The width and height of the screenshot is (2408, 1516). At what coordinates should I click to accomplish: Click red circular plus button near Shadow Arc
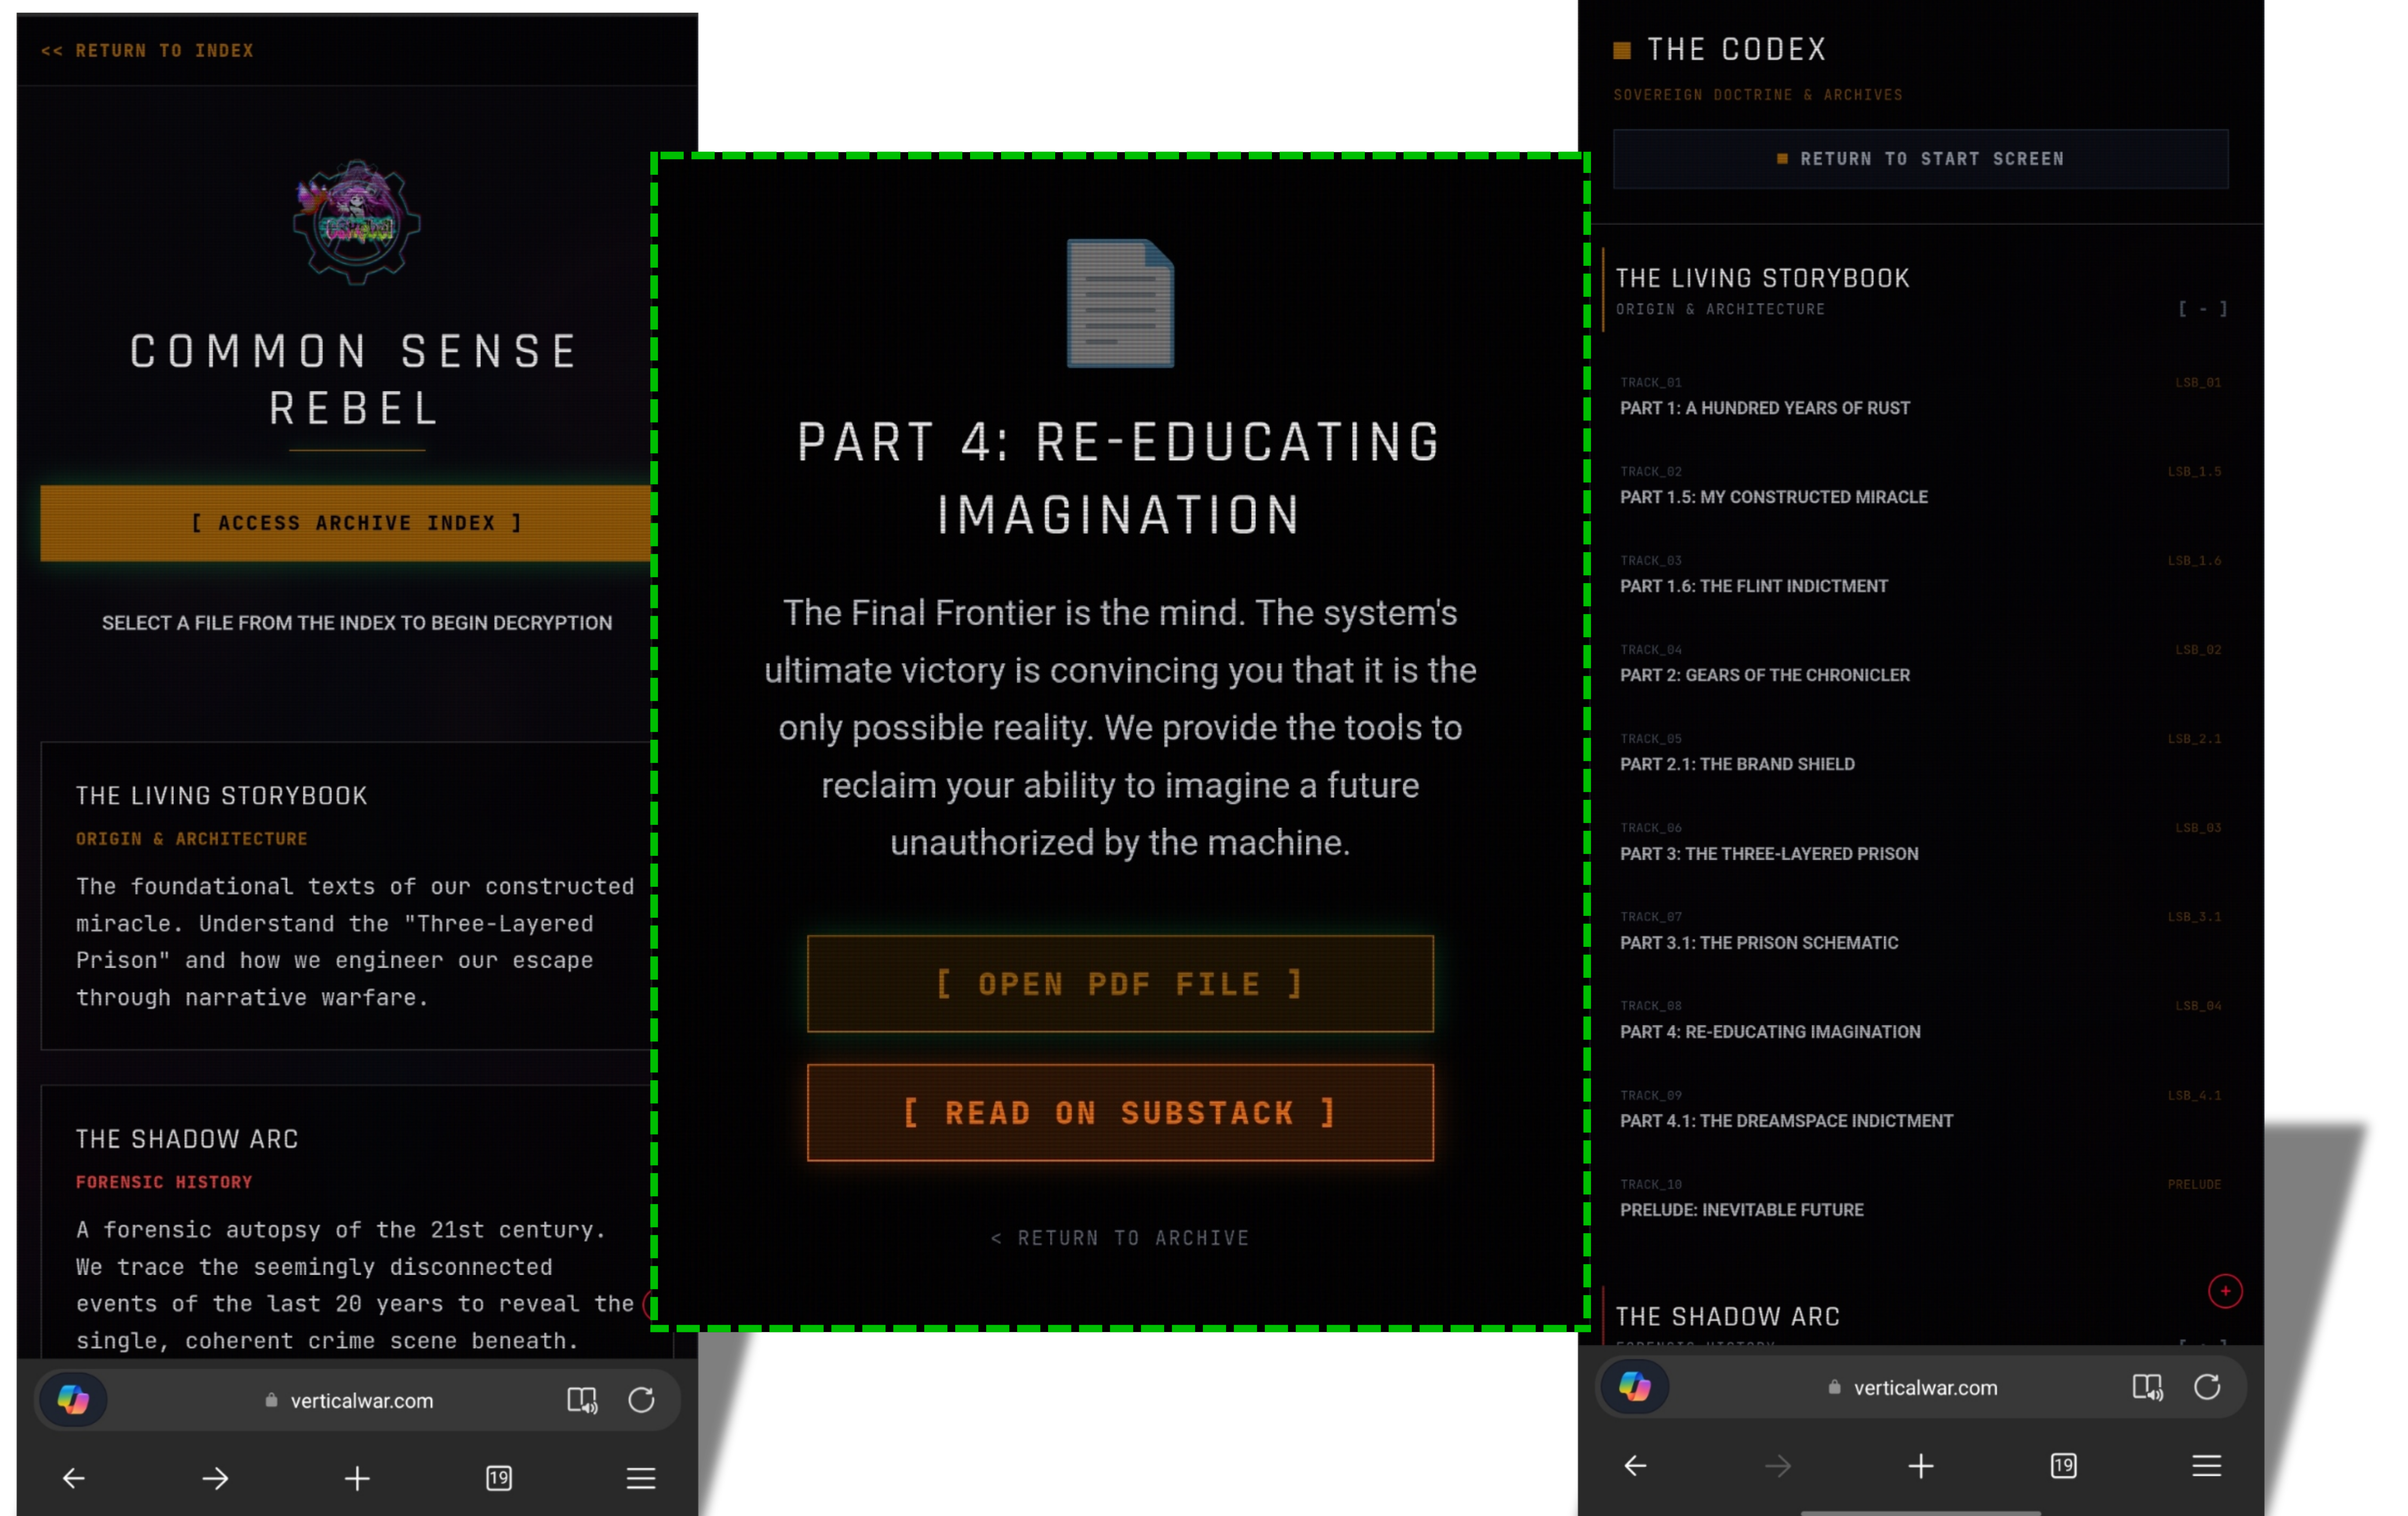coord(2225,1291)
